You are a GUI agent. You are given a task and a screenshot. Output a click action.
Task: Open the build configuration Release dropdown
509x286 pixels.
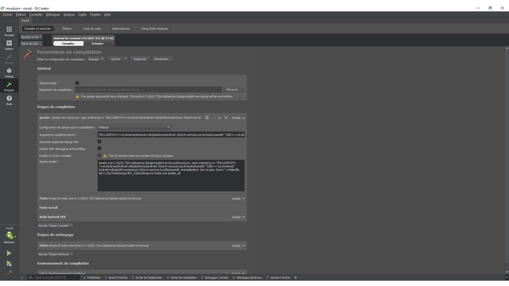pyautogui.click(x=96, y=59)
